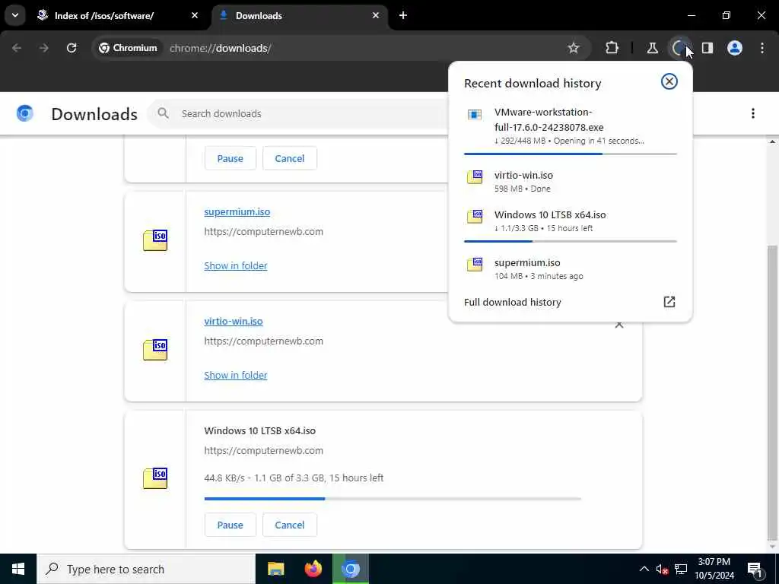Click VMware download progress bar in popup
The image size is (779, 584).
point(571,154)
